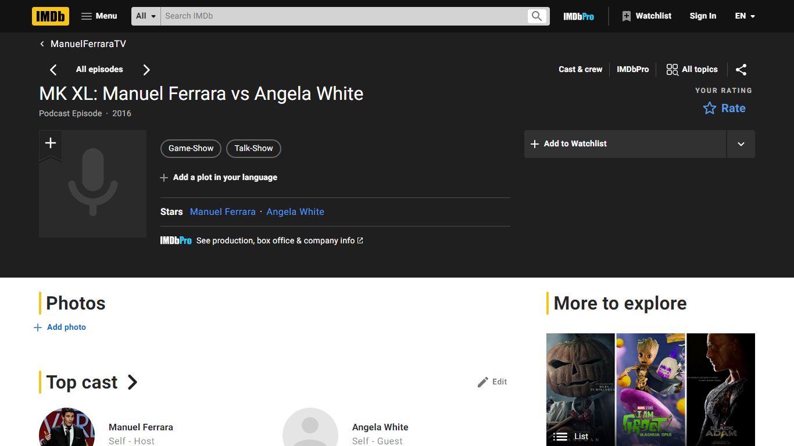Viewport: 794px width, 446px height.
Task: Click the podcast microphone poster placeholder
Action: [x=93, y=184]
